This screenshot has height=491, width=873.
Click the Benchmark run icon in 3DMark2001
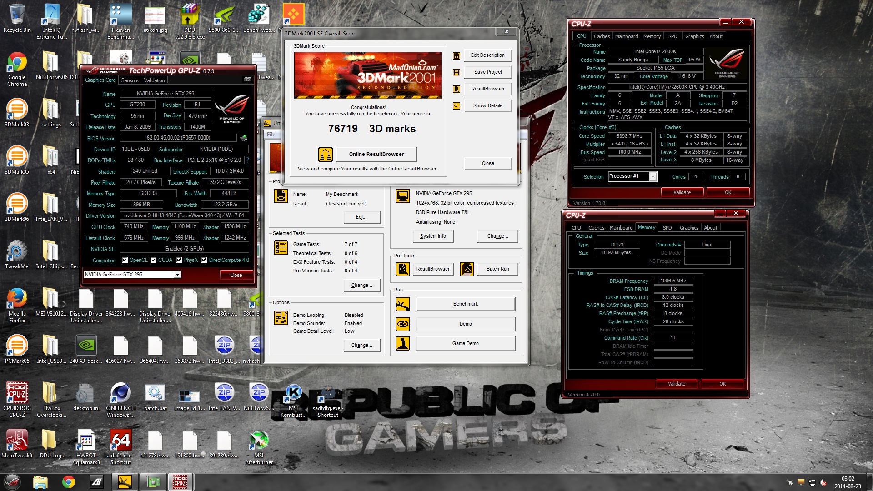point(403,304)
